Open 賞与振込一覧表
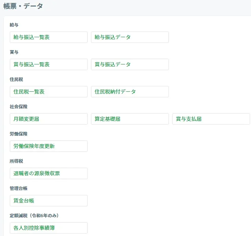The width and height of the screenshot is (251, 236). (x=48, y=64)
